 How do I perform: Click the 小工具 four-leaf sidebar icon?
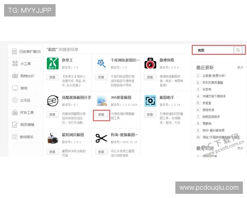pos(15,64)
